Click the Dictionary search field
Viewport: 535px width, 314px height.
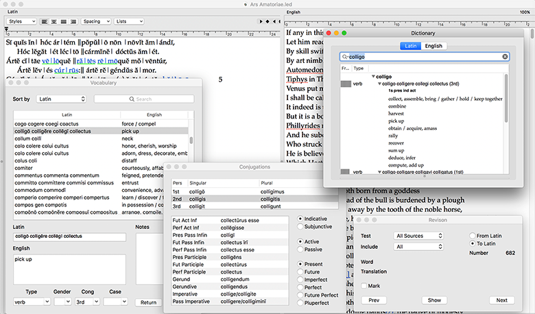click(x=425, y=57)
